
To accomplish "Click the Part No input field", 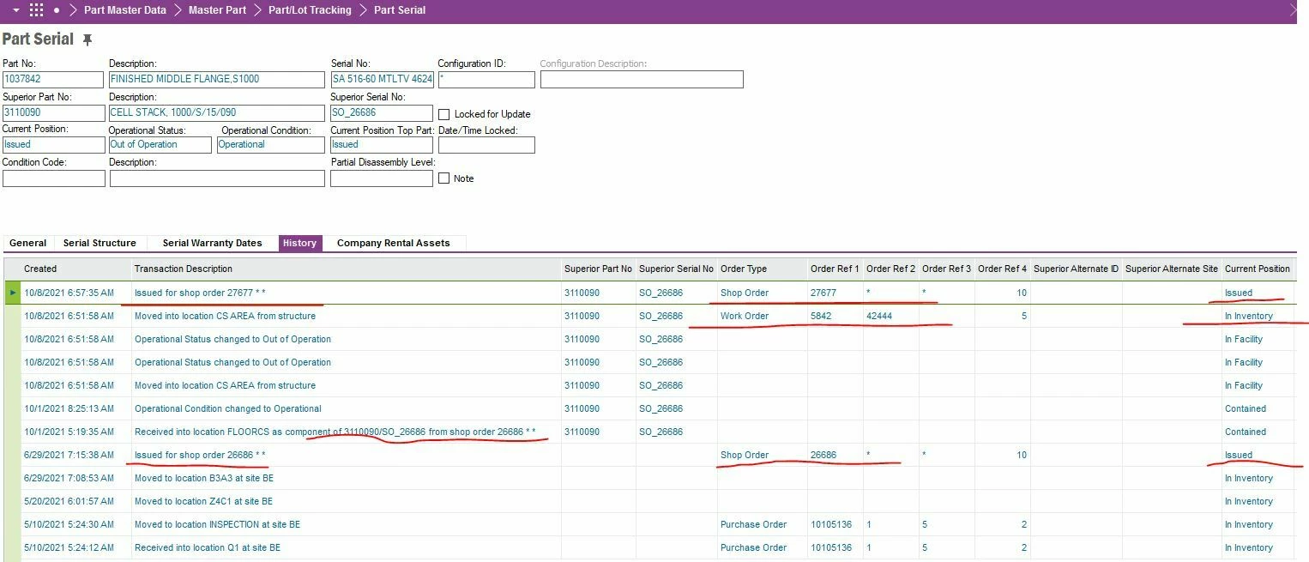I will coord(53,80).
